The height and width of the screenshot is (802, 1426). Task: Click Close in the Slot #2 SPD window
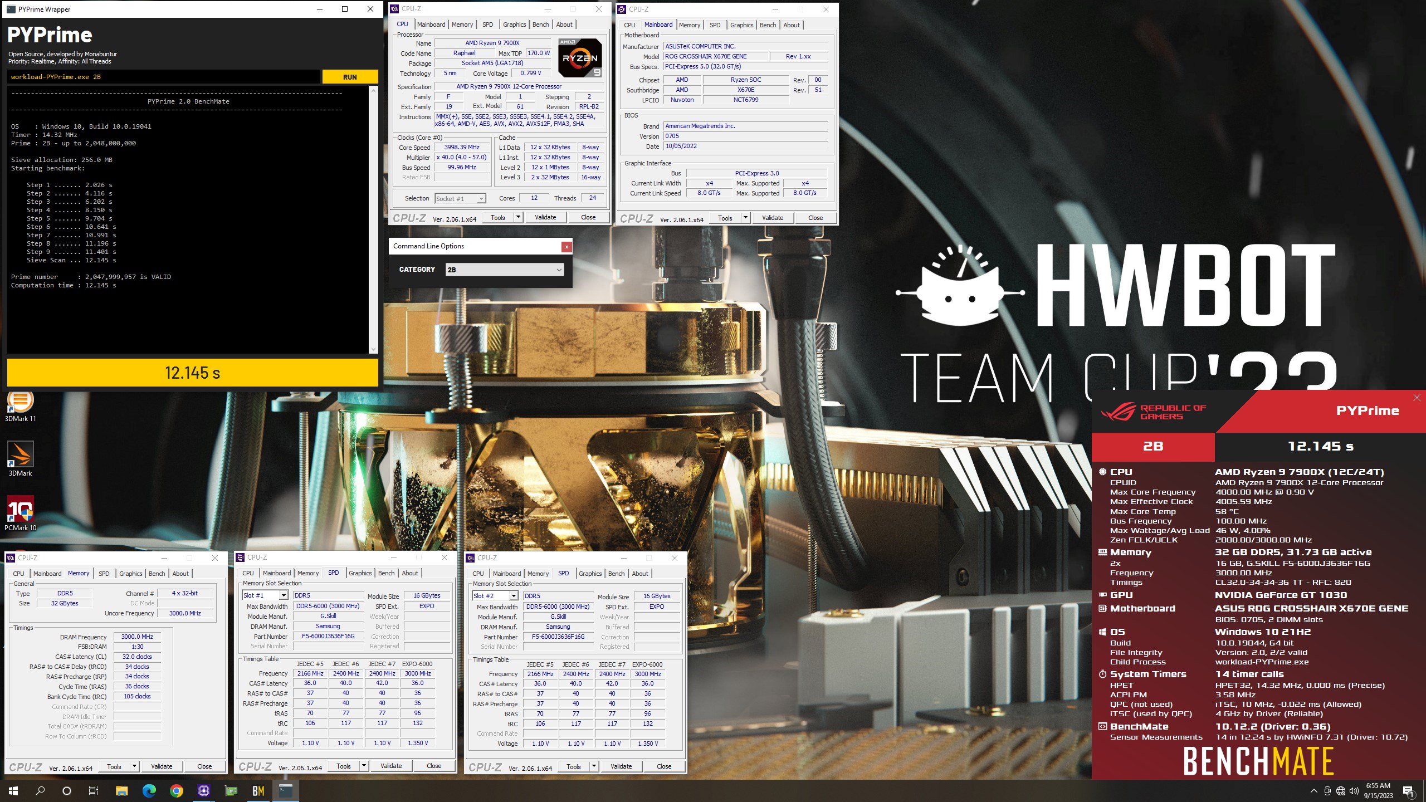pos(664,766)
